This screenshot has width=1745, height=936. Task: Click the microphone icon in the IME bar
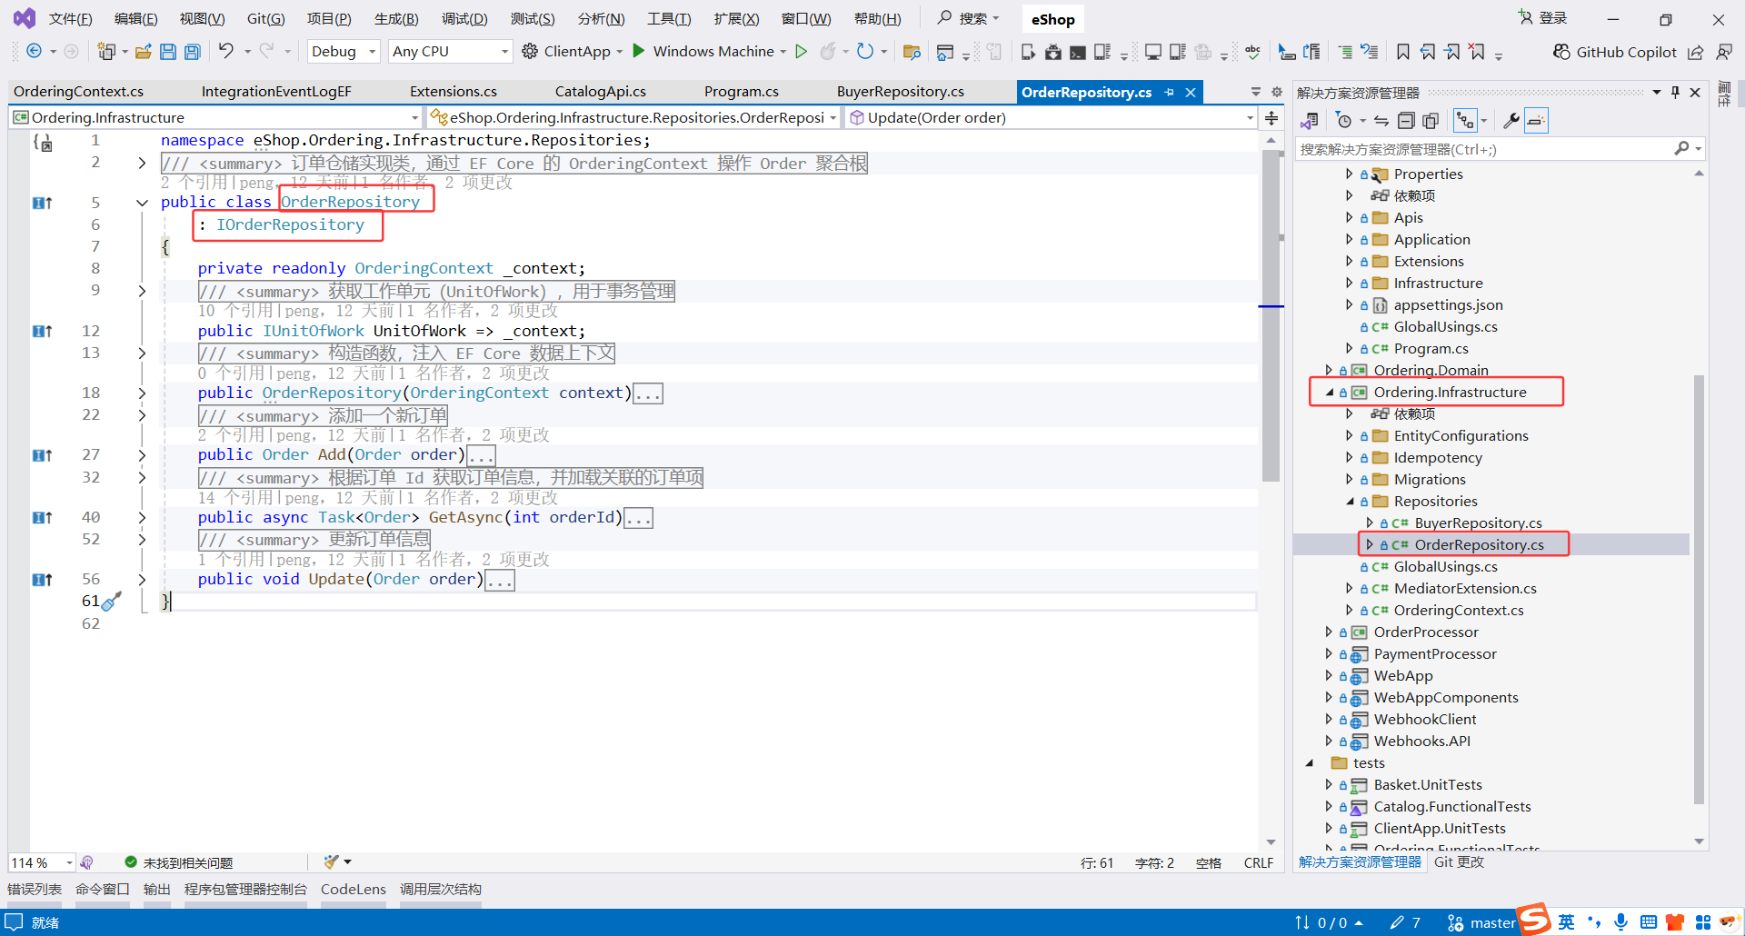[x=1620, y=922]
